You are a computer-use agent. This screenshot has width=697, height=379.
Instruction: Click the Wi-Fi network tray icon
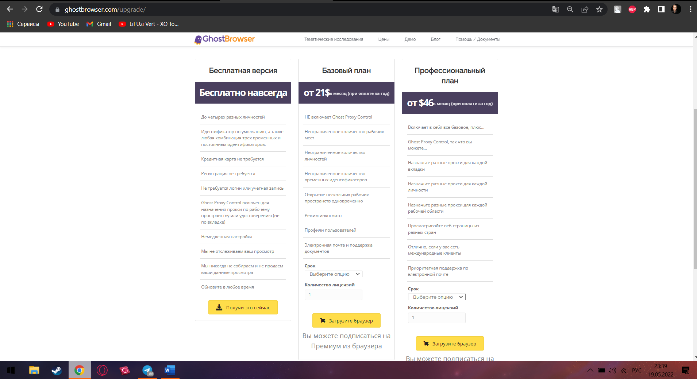tap(624, 370)
